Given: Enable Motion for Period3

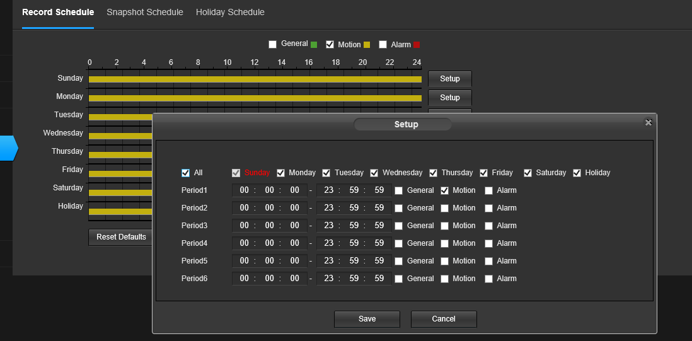Looking at the screenshot, I should 444,226.
